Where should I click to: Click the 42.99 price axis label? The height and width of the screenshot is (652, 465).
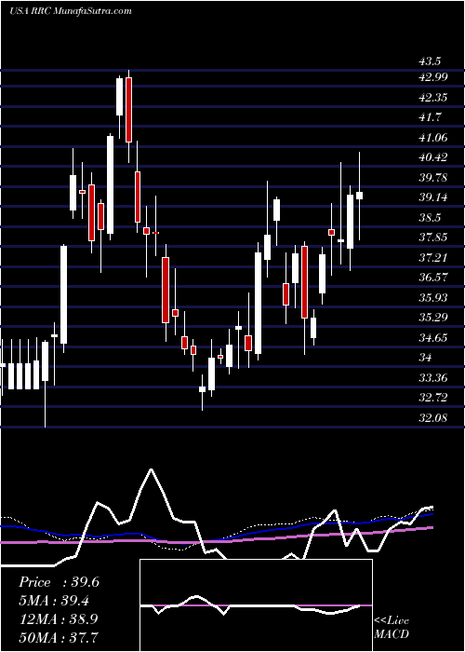433,77
